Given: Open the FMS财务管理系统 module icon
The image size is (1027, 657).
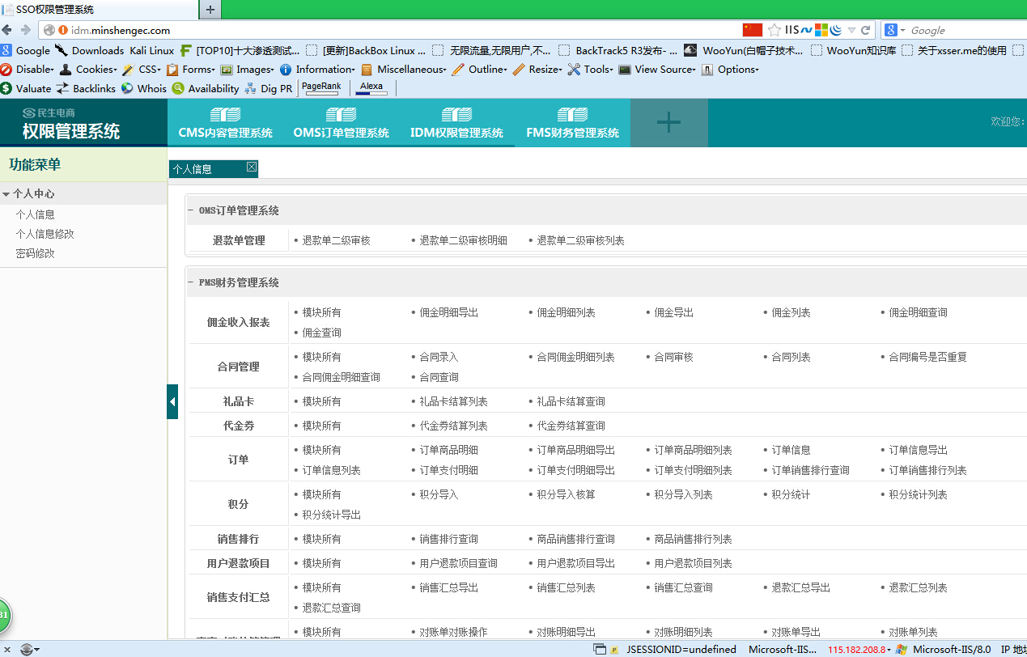Looking at the screenshot, I should [572, 114].
